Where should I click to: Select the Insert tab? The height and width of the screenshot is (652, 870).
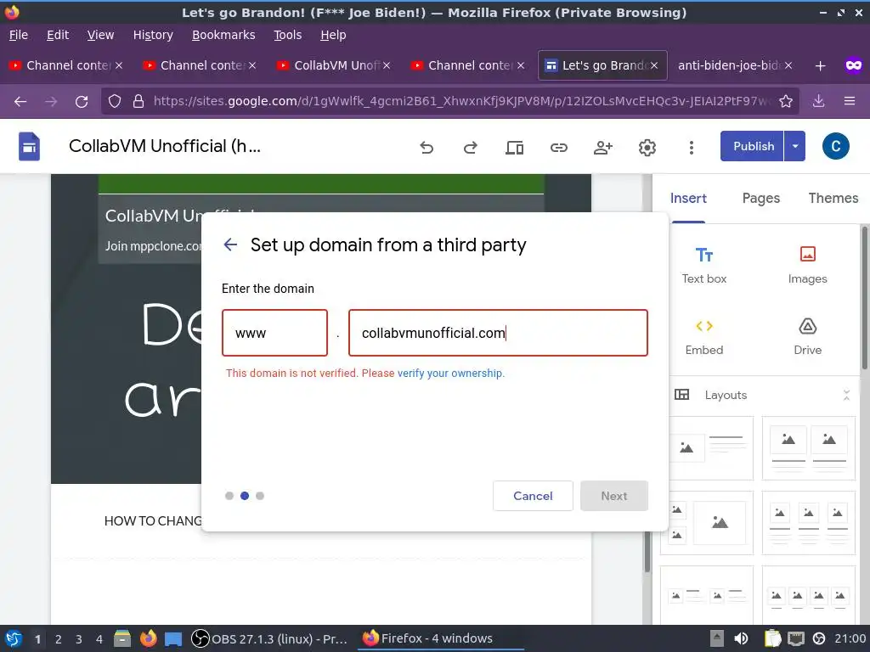688,199
